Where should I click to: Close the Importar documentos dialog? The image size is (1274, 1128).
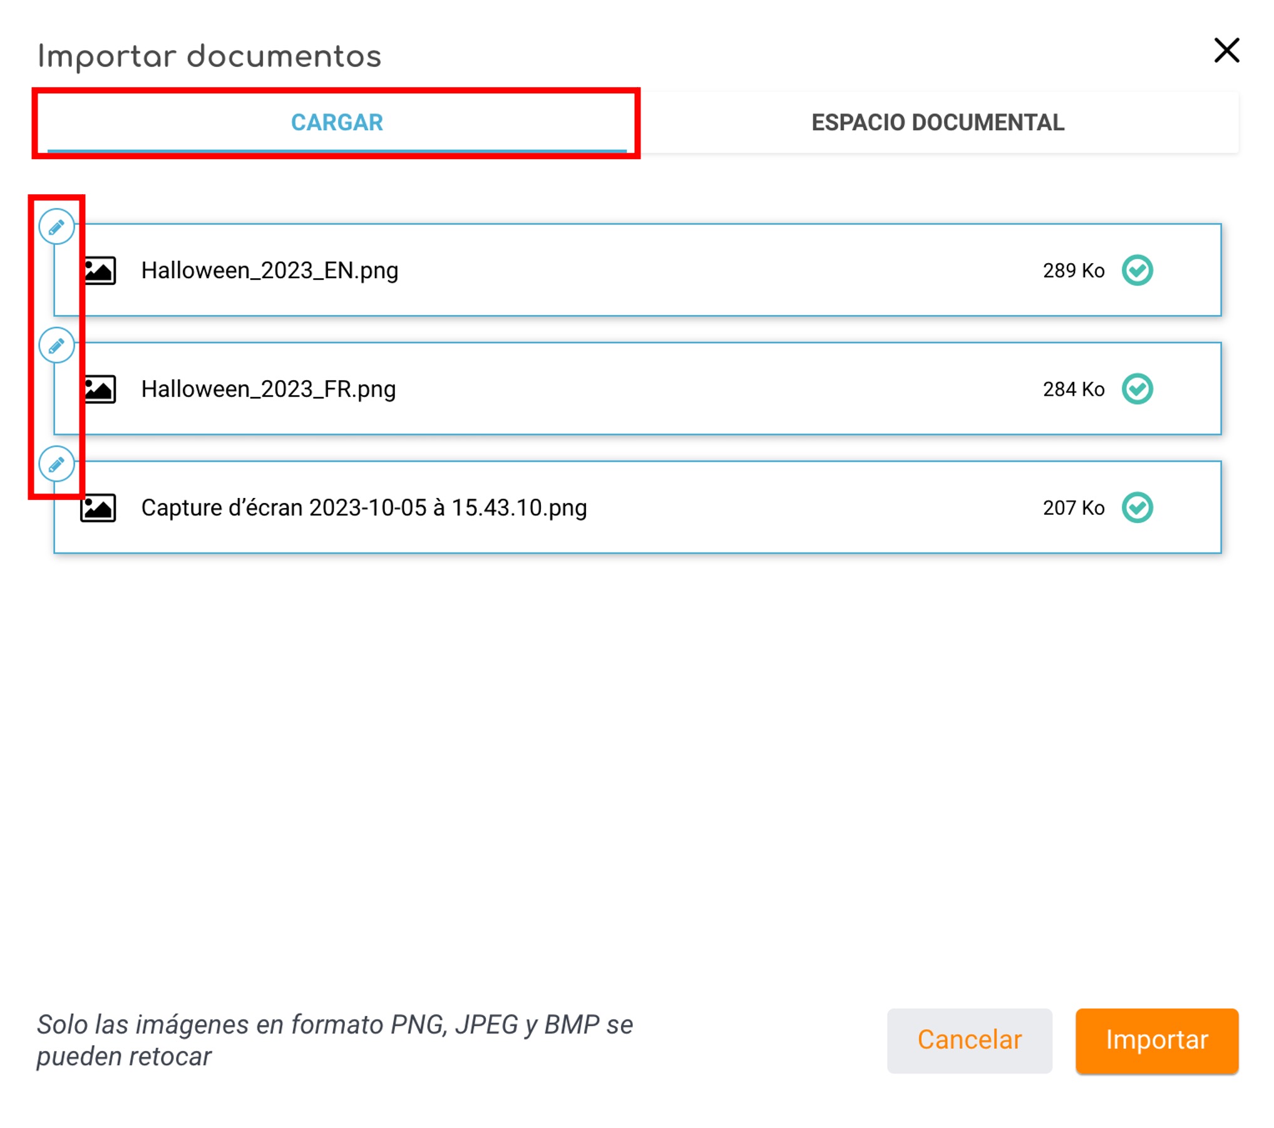[x=1226, y=51]
